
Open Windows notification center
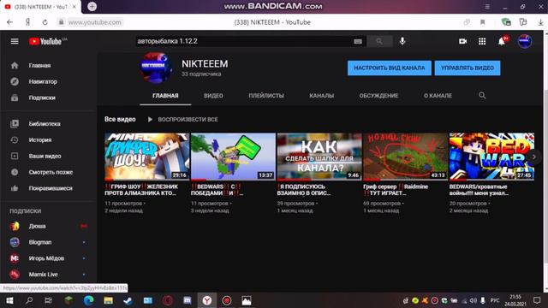coord(537,300)
